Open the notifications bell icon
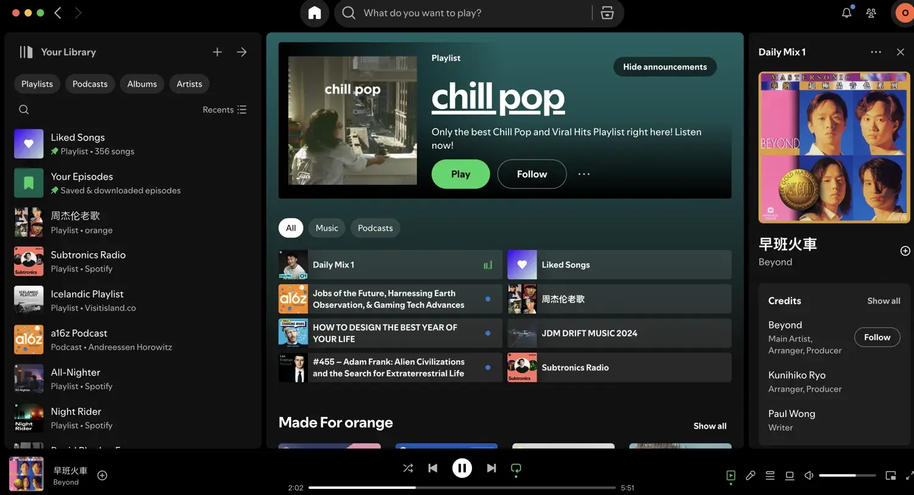The image size is (914, 495). (x=846, y=13)
